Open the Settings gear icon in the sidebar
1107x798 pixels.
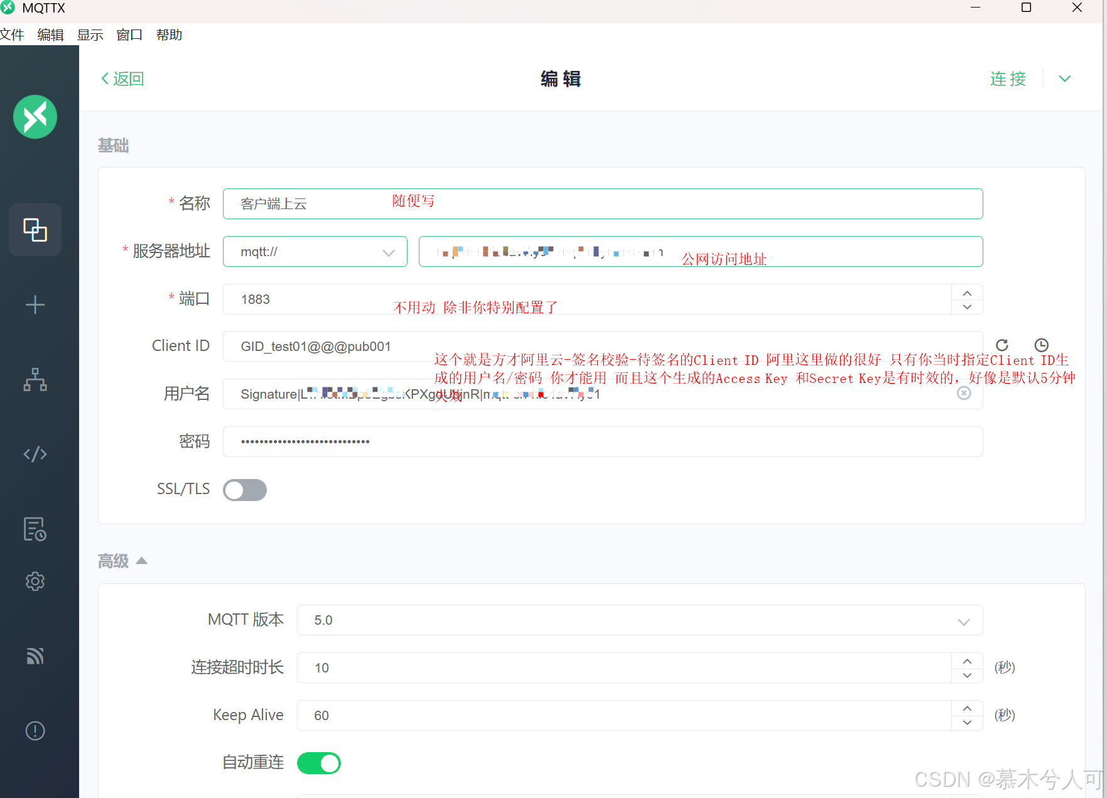tap(35, 581)
